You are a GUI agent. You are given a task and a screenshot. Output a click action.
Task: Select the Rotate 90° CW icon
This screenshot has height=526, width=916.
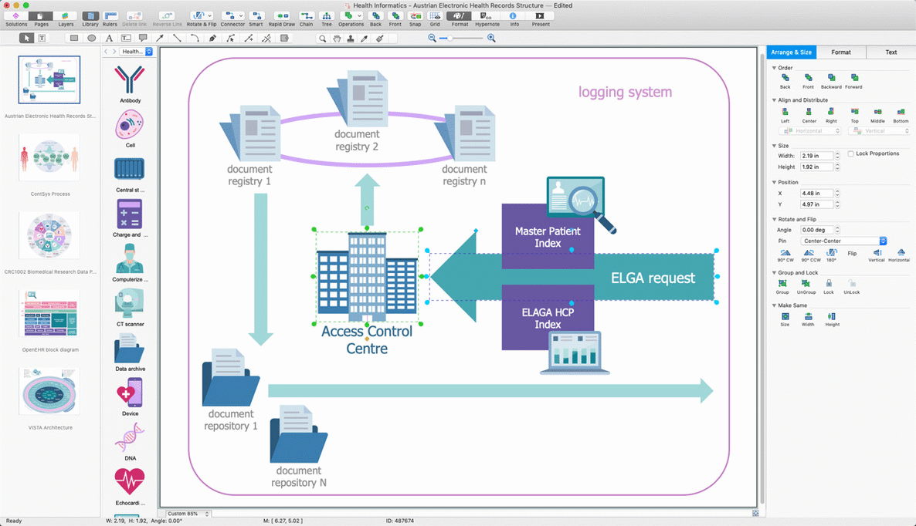785,253
